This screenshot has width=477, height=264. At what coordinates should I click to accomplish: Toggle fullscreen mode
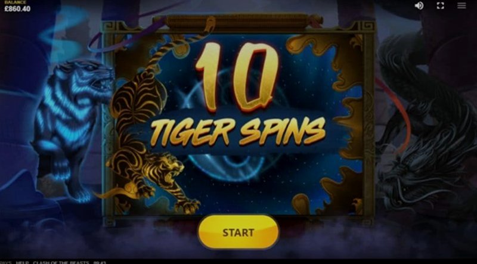pyautogui.click(x=440, y=5)
